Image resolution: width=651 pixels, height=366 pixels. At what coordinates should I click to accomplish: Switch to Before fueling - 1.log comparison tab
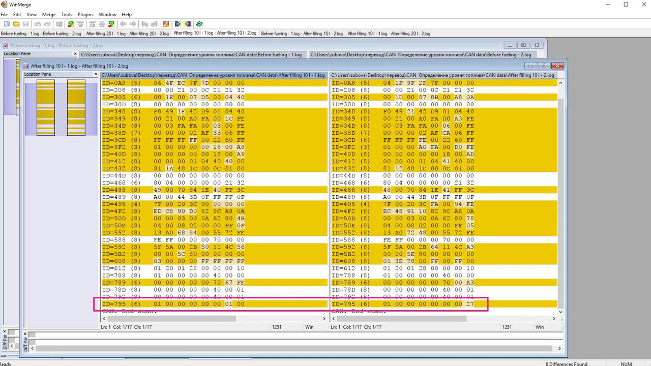[41, 34]
